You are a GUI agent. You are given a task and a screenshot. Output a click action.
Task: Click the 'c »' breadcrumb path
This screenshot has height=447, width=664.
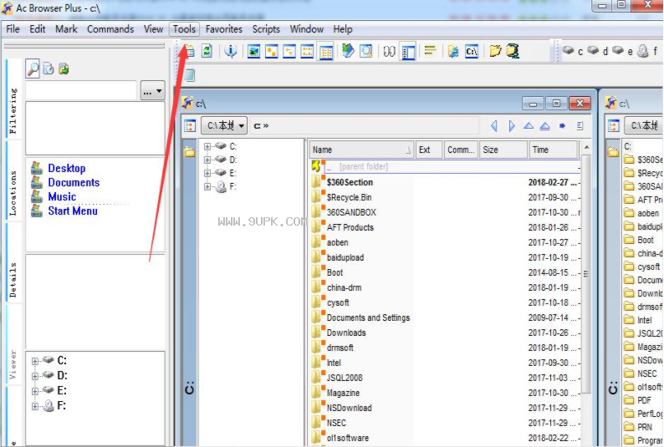click(x=261, y=125)
